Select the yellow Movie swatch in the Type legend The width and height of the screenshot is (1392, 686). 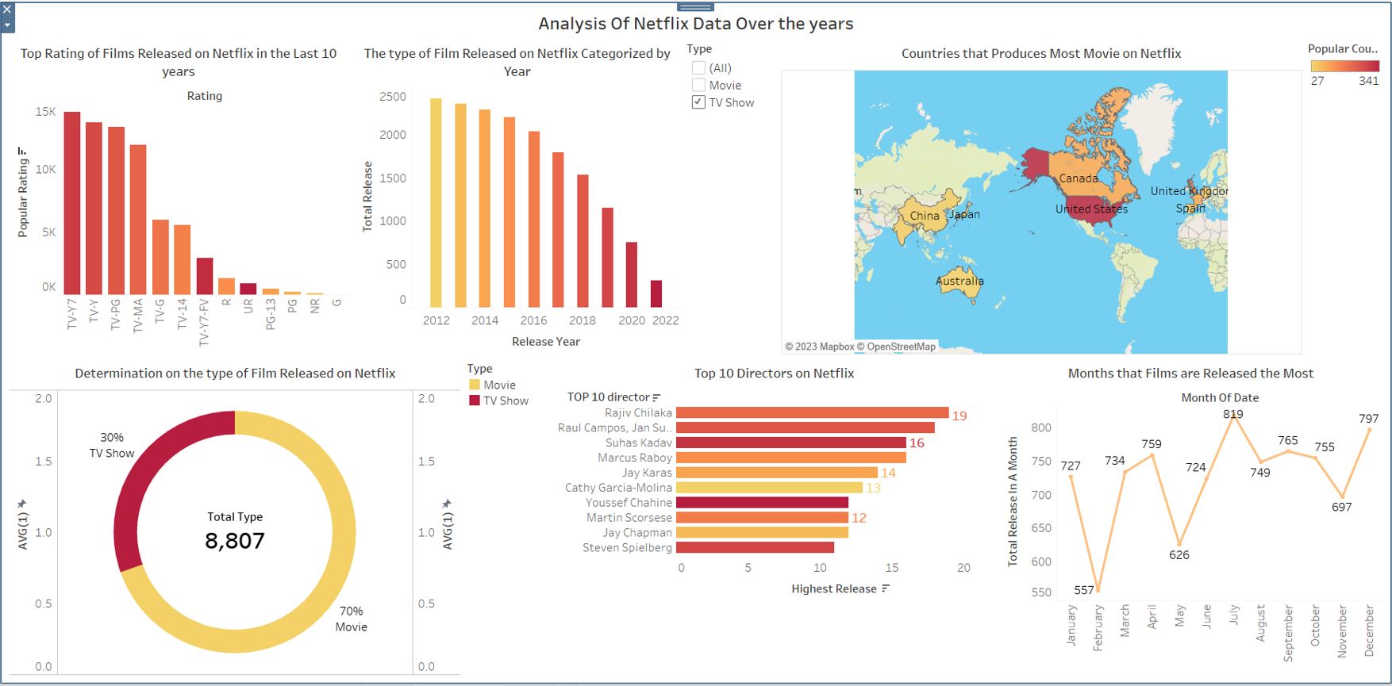pyautogui.click(x=475, y=385)
